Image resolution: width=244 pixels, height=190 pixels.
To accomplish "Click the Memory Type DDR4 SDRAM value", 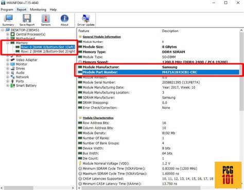I will pyautogui.click(x=173, y=52).
